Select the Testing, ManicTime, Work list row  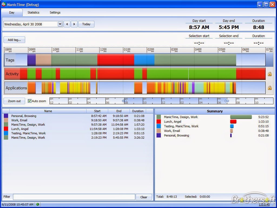coord(78,133)
